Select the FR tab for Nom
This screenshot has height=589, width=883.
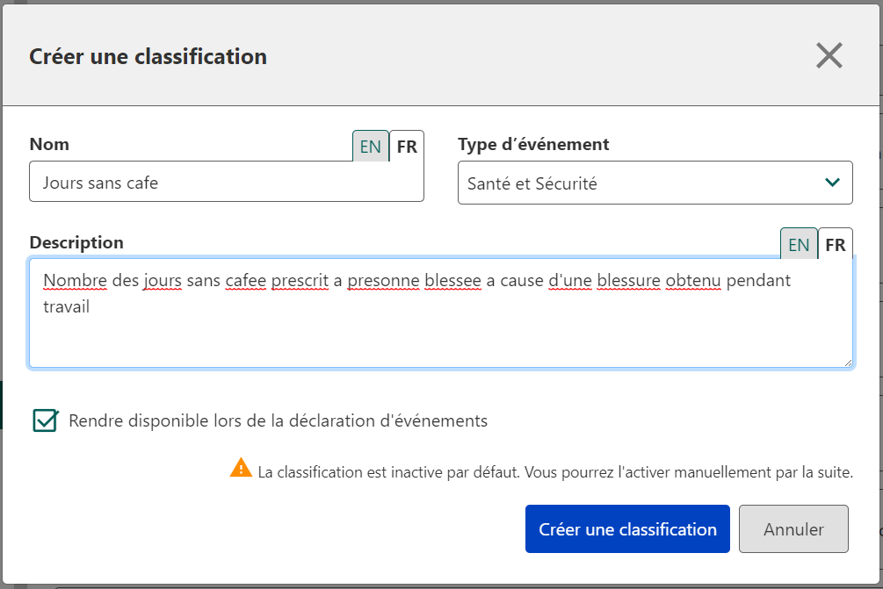tap(407, 147)
